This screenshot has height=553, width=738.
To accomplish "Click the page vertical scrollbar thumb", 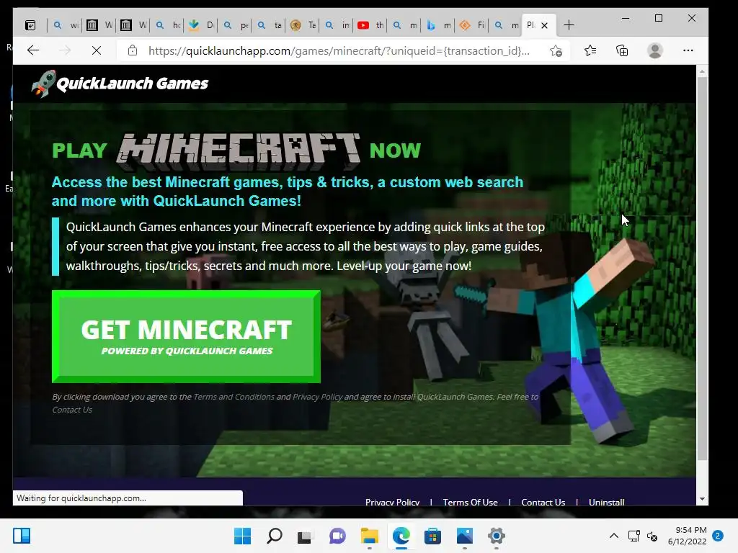I will click(702, 268).
